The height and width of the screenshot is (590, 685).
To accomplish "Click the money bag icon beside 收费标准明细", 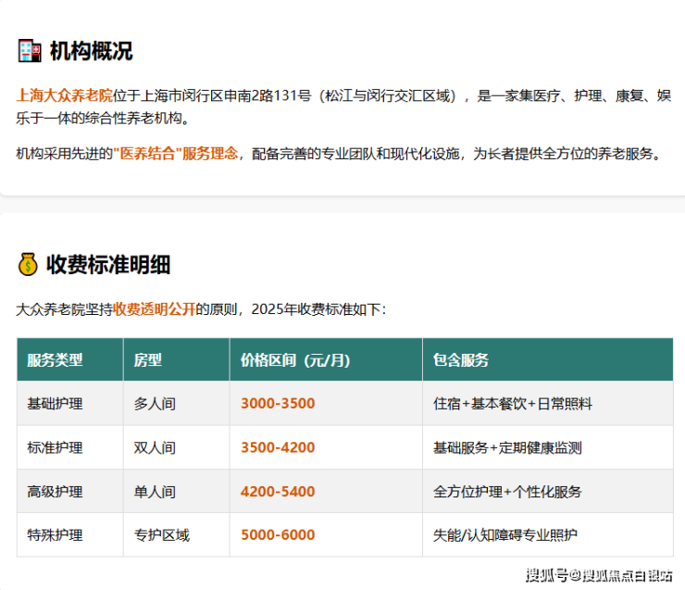I will coord(28,265).
